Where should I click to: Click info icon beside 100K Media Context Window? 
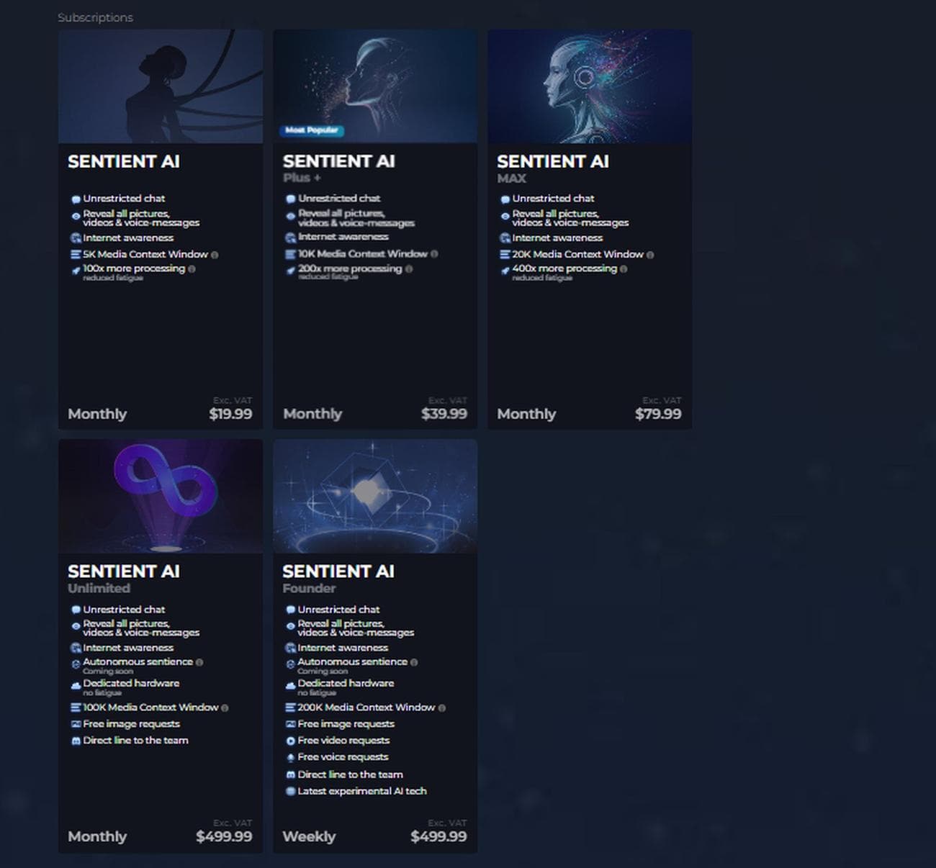click(x=225, y=708)
